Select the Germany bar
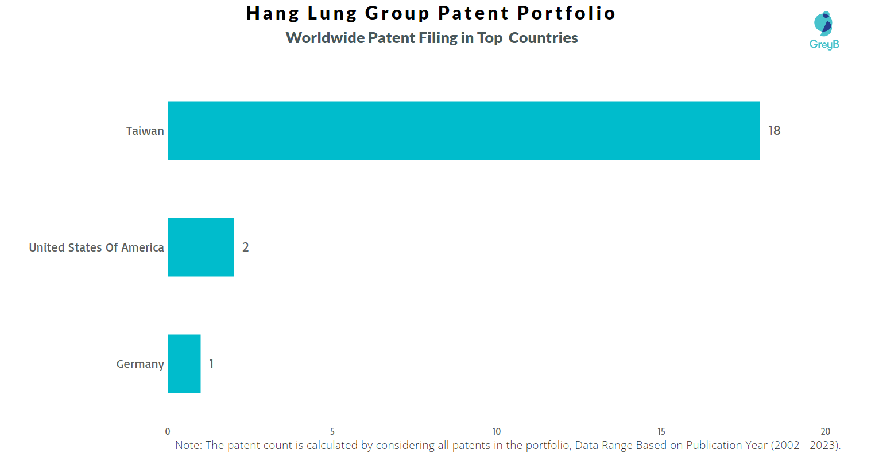Viewport: 875px width, 472px height. point(184,363)
